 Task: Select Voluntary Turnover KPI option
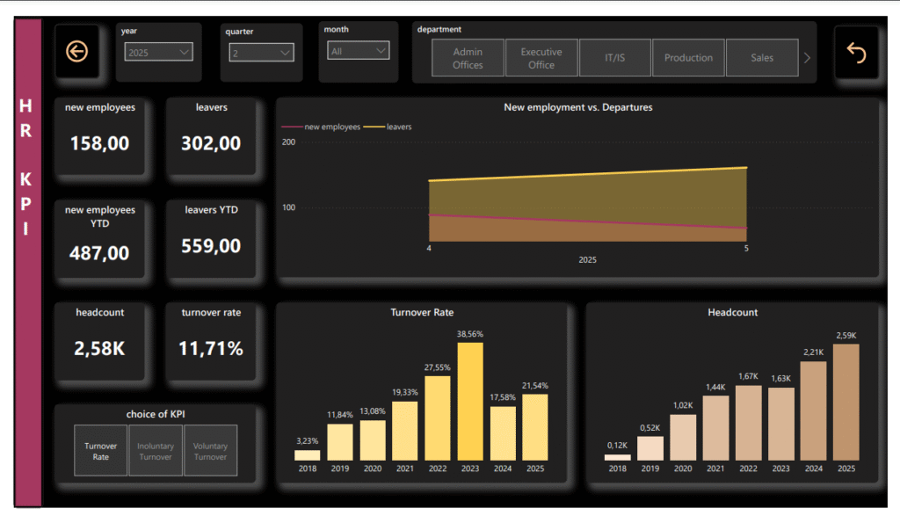coord(210,450)
